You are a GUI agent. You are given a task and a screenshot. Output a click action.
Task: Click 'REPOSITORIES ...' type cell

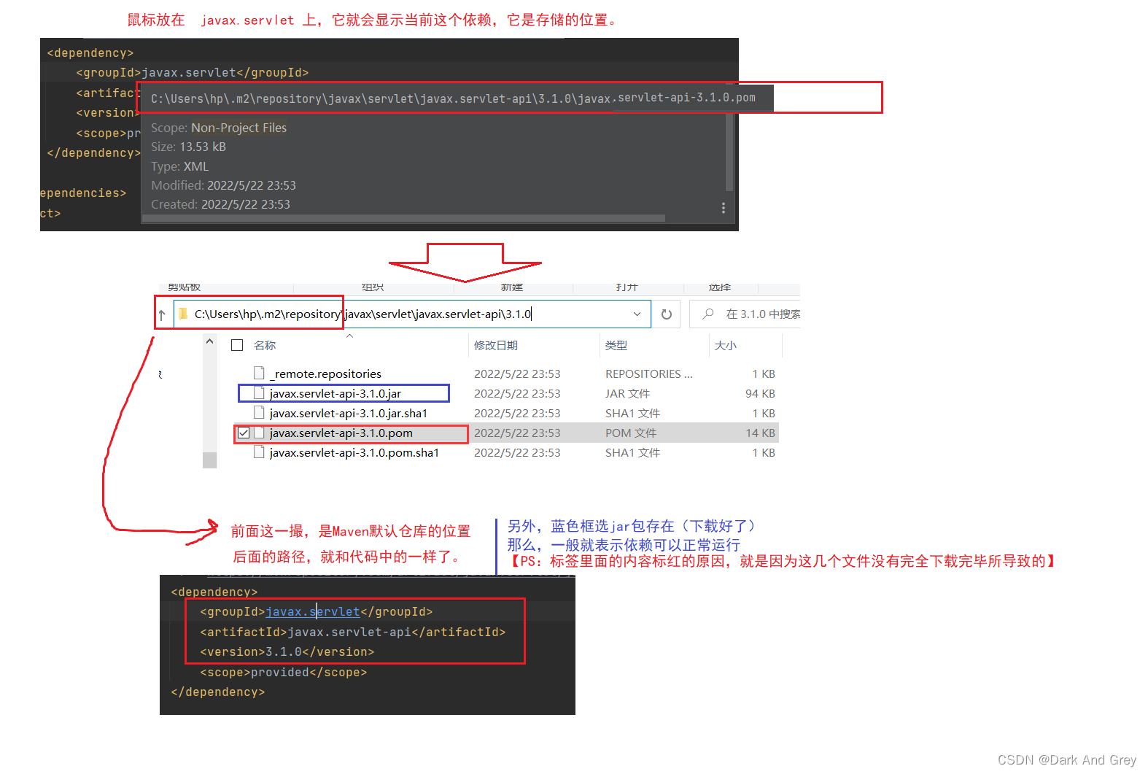click(649, 374)
